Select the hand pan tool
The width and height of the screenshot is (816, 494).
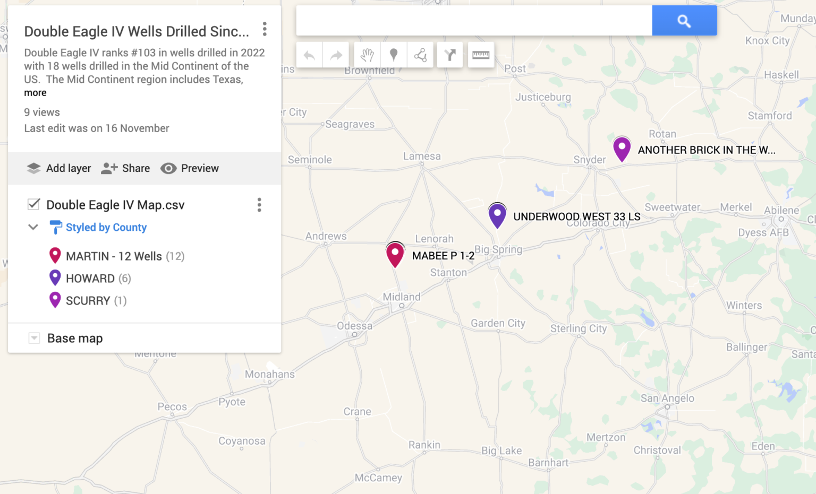point(367,55)
